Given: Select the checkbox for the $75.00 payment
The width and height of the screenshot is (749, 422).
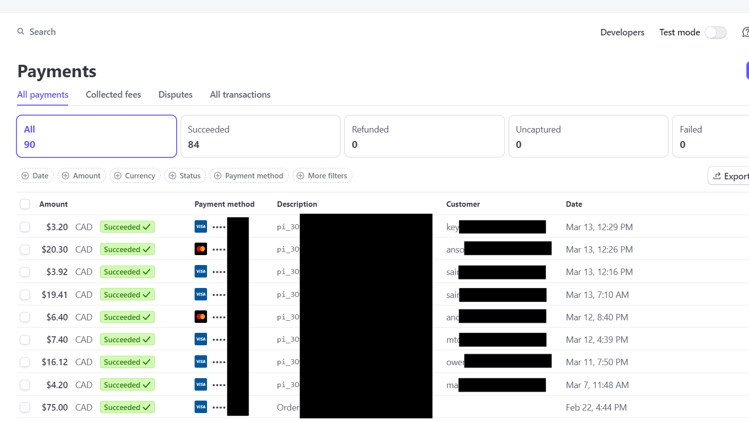Looking at the screenshot, I should tap(25, 408).
